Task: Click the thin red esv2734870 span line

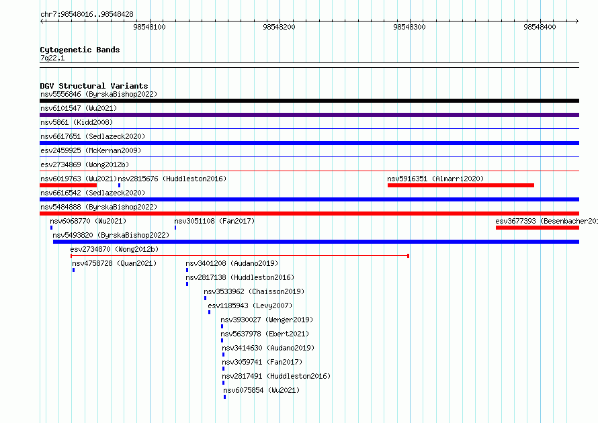Action: tap(240, 256)
